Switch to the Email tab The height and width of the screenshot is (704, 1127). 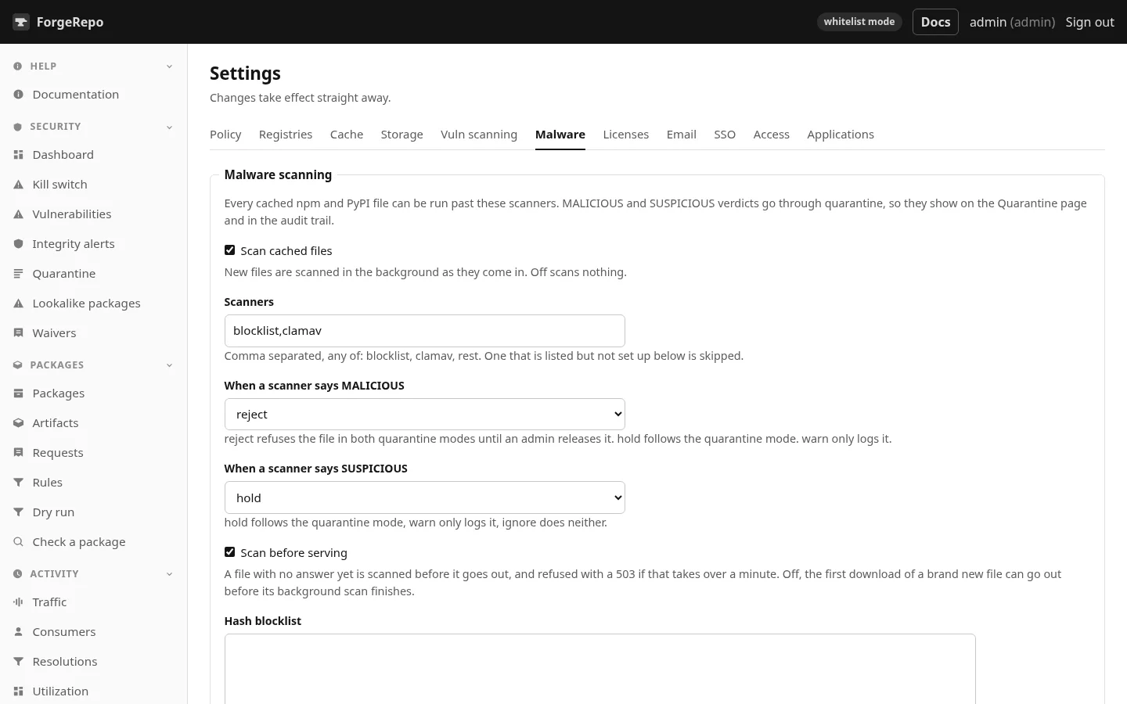pyautogui.click(x=682, y=135)
